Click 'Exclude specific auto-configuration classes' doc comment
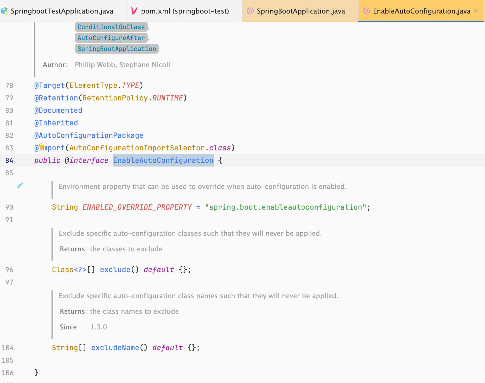This screenshot has height=383, width=485. coord(190,233)
